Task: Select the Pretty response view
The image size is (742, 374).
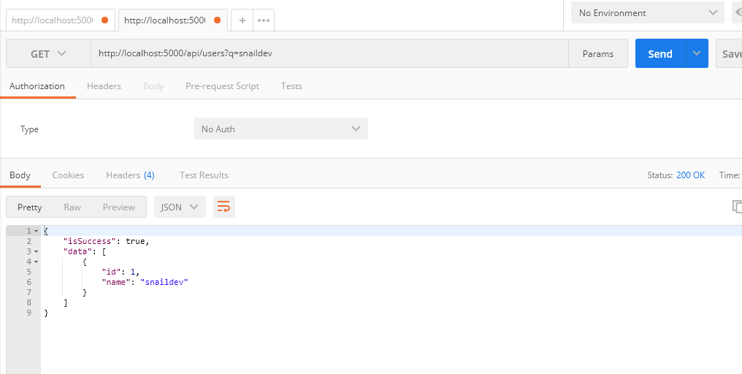Action: (30, 207)
